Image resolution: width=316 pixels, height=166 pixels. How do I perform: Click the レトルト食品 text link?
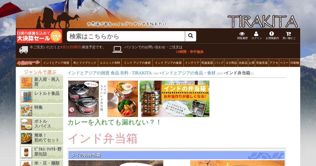[x=47, y=94]
